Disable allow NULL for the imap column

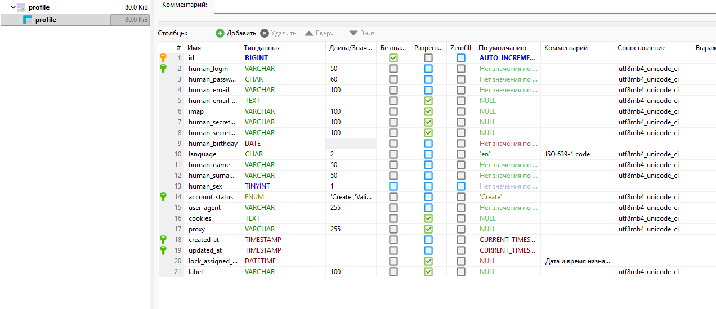(x=428, y=111)
